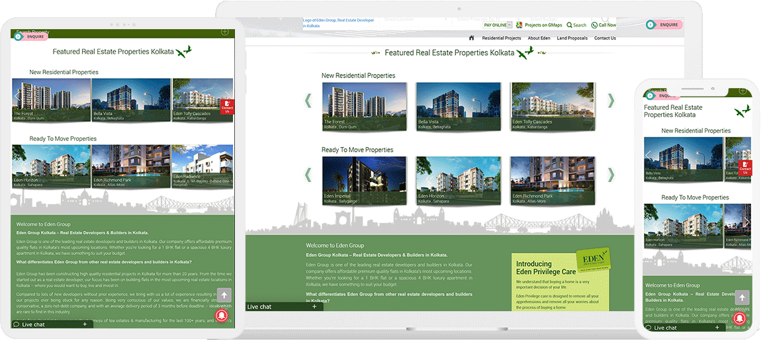The width and height of the screenshot is (761, 341).
Task: Open Projects on GMaps on laptop
Action: pos(539,24)
